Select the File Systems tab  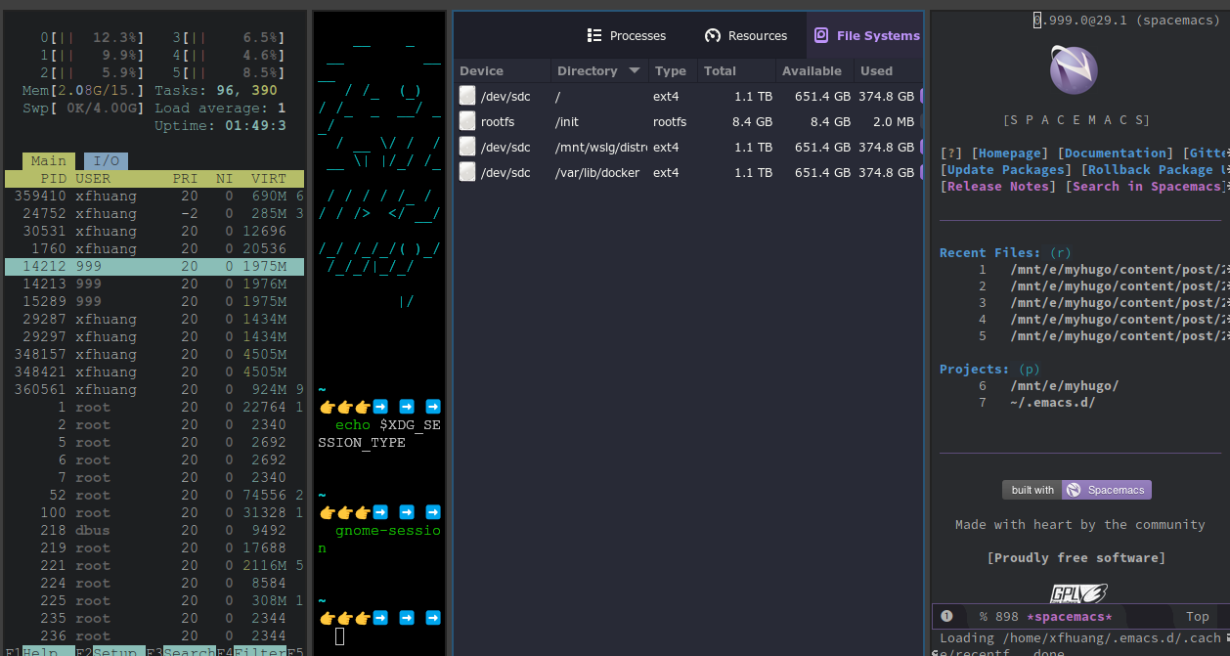pos(866,35)
